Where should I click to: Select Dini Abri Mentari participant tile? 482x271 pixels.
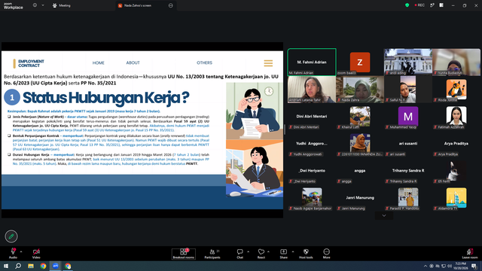pos(312,117)
